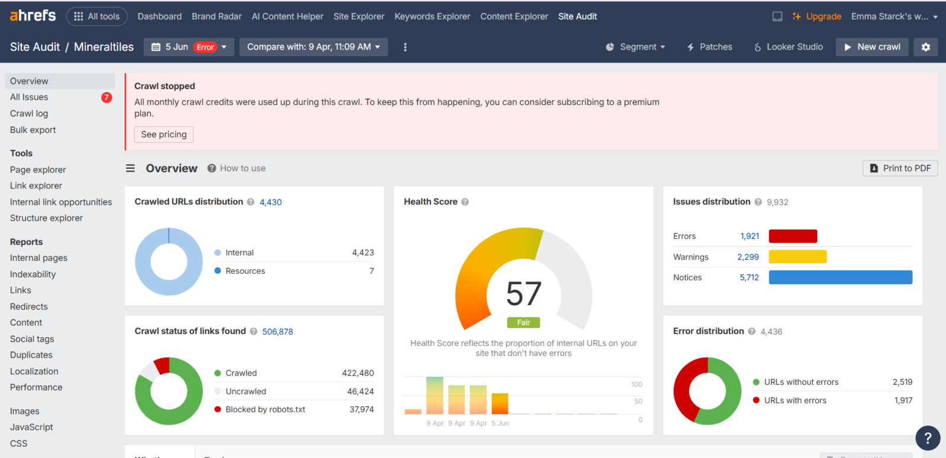Open Internal pages report
Screen dimensions: 946x458
pos(38,258)
